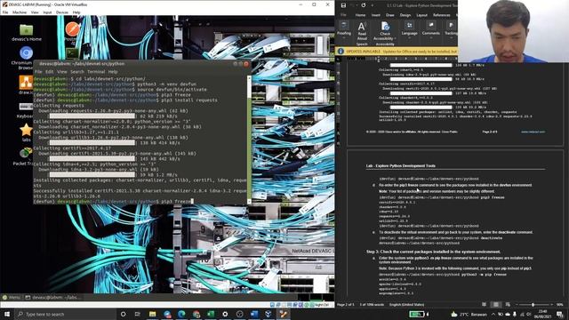Screen dimensions: 569x320
Task: Click the weather icon in taskbar
Action: [x=454, y=314]
